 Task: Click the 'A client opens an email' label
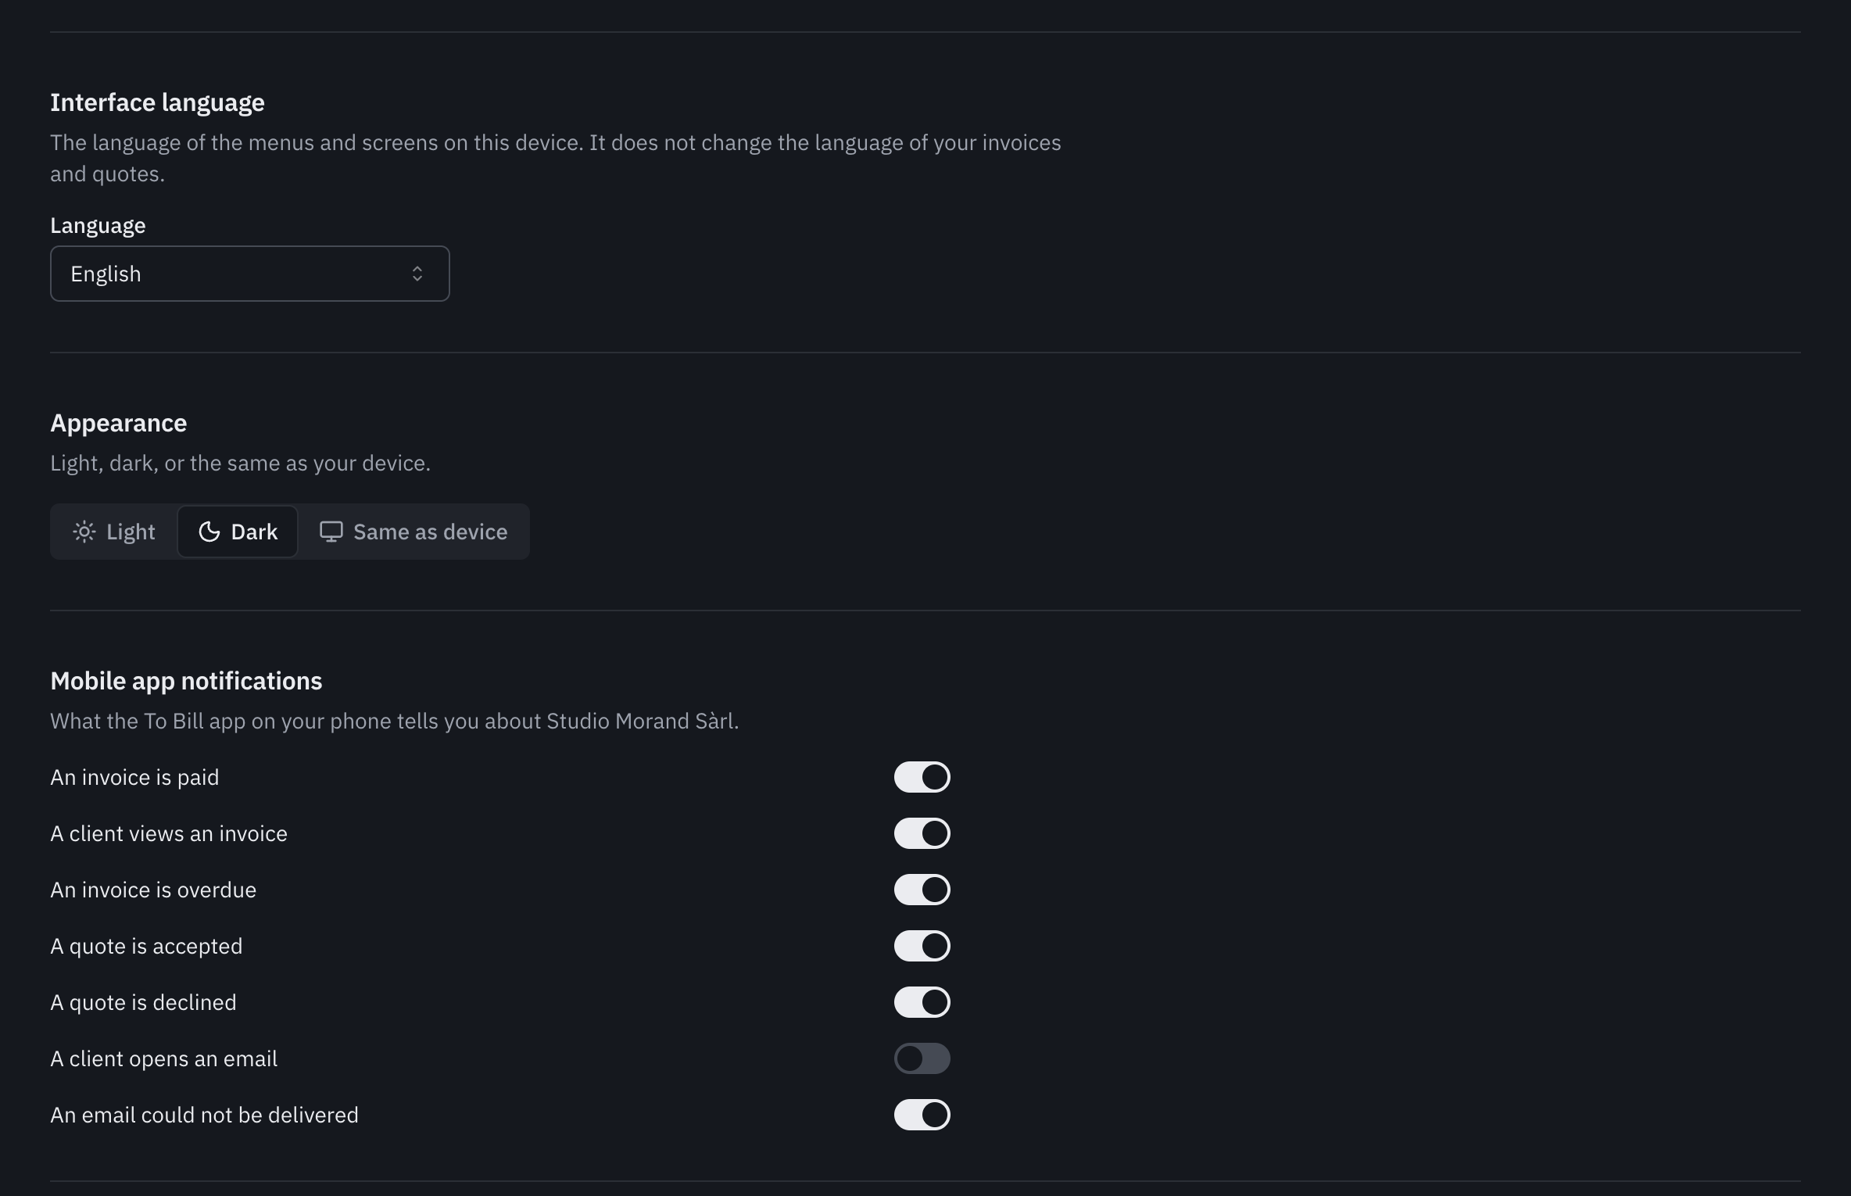(163, 1058)
